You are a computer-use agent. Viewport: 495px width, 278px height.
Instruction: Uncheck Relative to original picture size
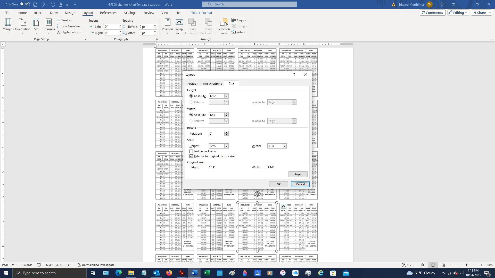(x=191, y=156)
